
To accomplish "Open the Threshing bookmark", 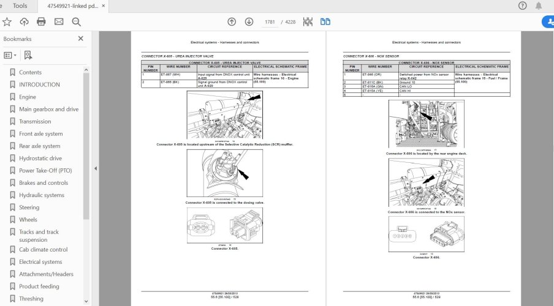I will click(x=31, y=299).
